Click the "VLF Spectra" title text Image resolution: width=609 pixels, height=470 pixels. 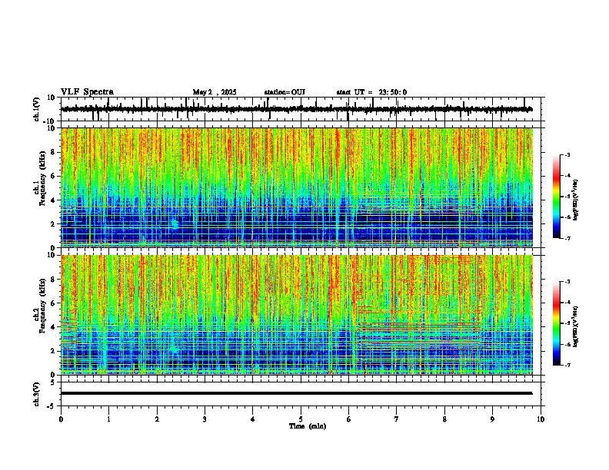87,92
